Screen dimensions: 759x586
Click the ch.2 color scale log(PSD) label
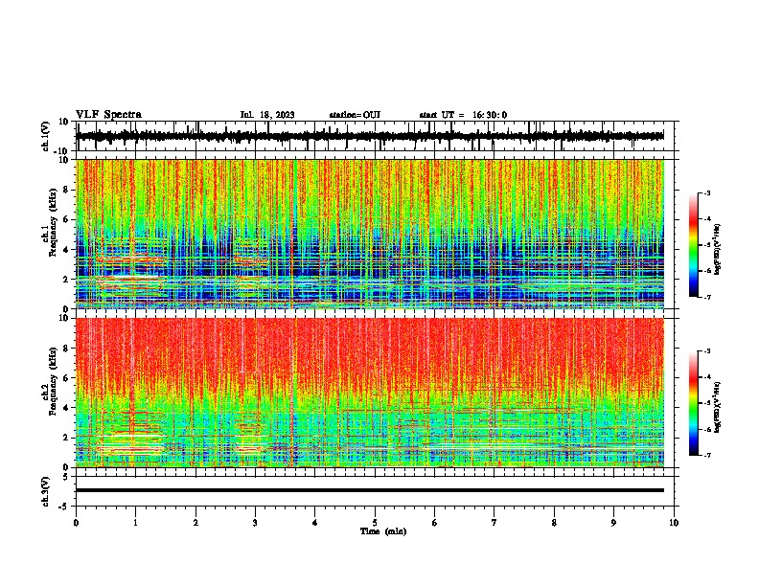(x=718, y=408)
